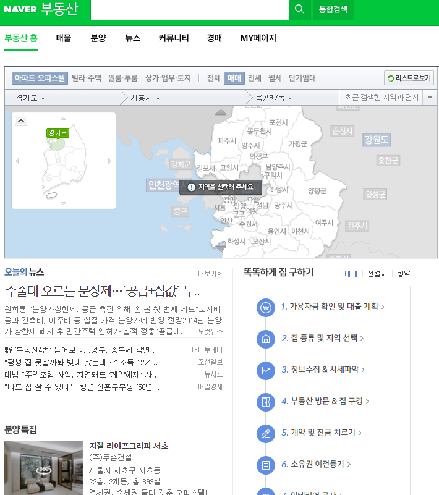Switch guide to the 매매 tab
The width and height of the screenshot is (439, 495).
click(x=351, y=274)
